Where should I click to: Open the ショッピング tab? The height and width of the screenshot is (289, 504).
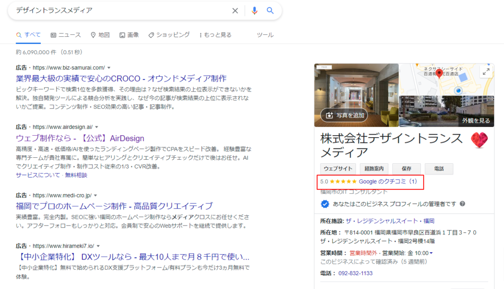(x=169, y=35)
